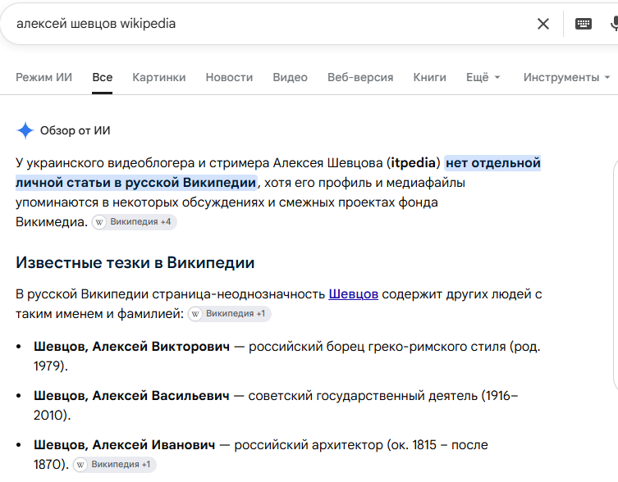Expand the Инструменты dropdown
The height and width of the screenshot is (482, 618).
pos(566,77)
